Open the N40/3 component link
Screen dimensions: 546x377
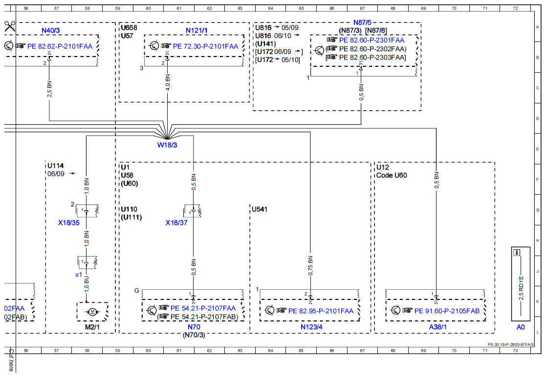[50, 31]
